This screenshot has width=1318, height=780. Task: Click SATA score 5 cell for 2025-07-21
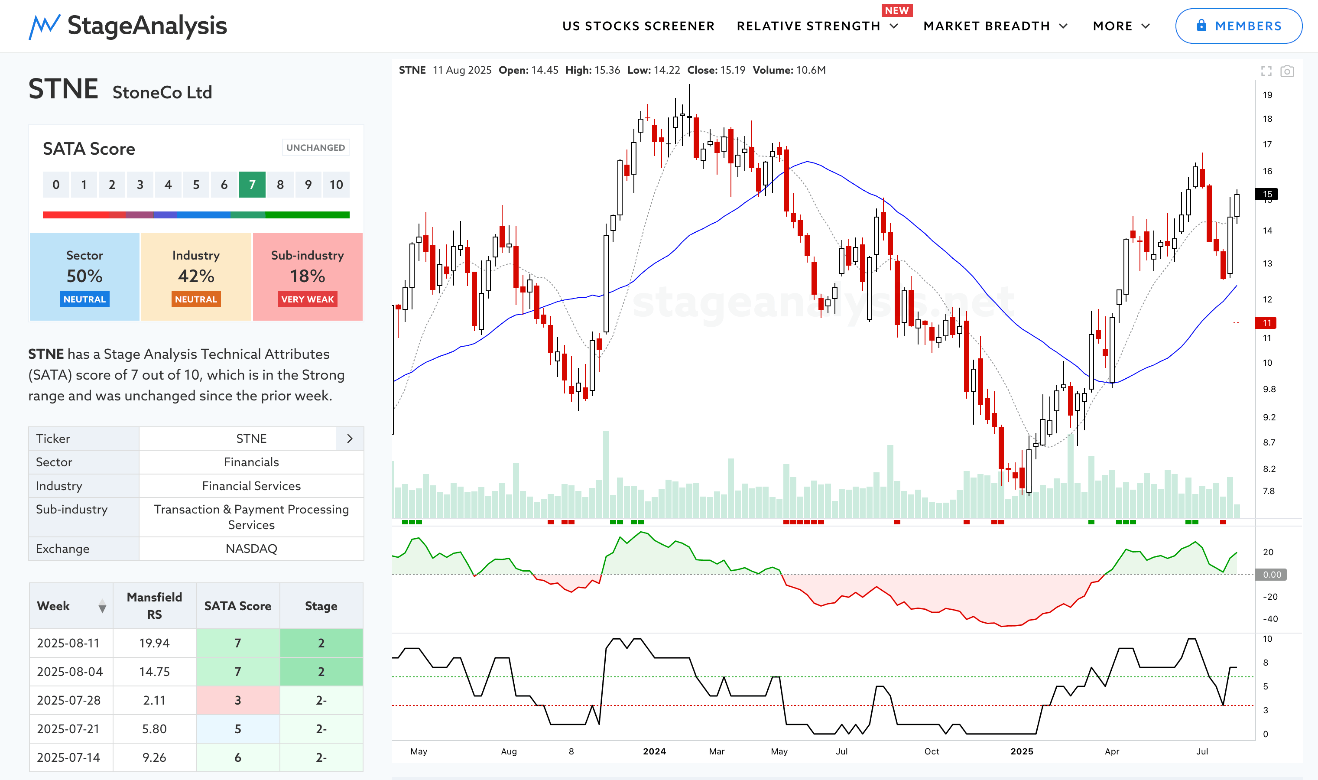click(x=237, y=729)
